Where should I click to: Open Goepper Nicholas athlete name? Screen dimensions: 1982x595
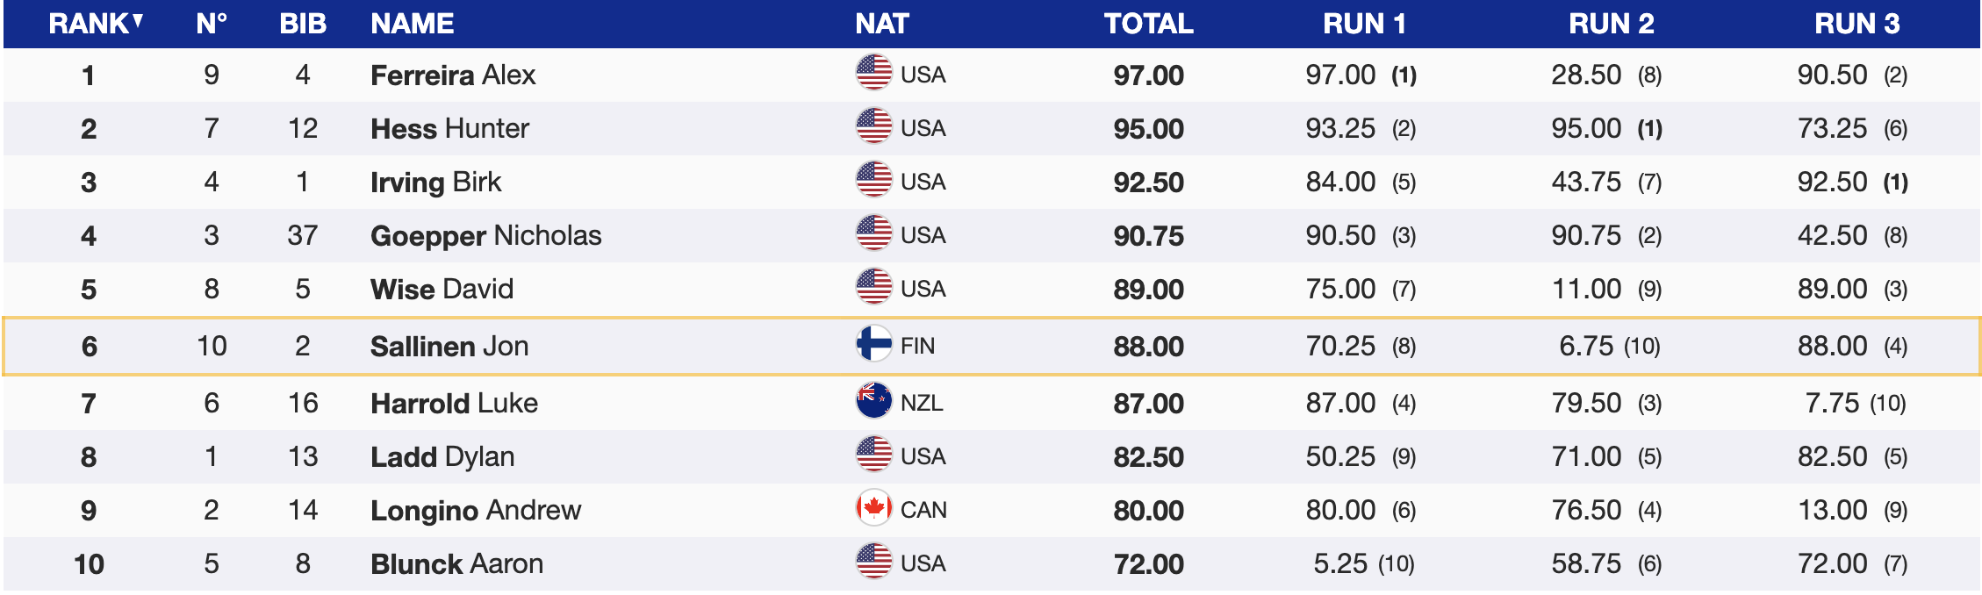click(485, 236)
